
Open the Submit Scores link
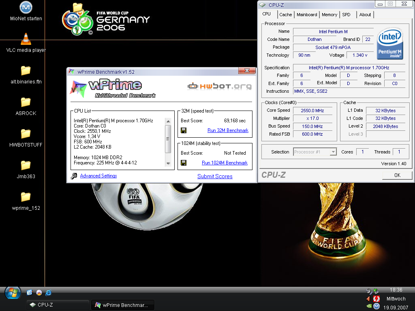pyautogui.click(x=215, y=177)
